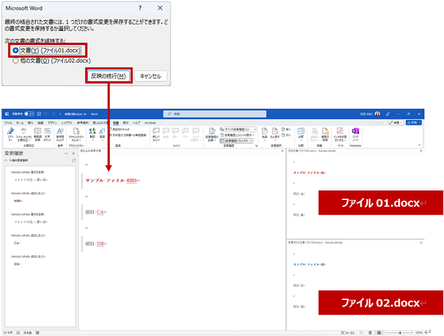Click the リンクノート OneNote icon
Viewport: 444px width, 336px height.
355,134
